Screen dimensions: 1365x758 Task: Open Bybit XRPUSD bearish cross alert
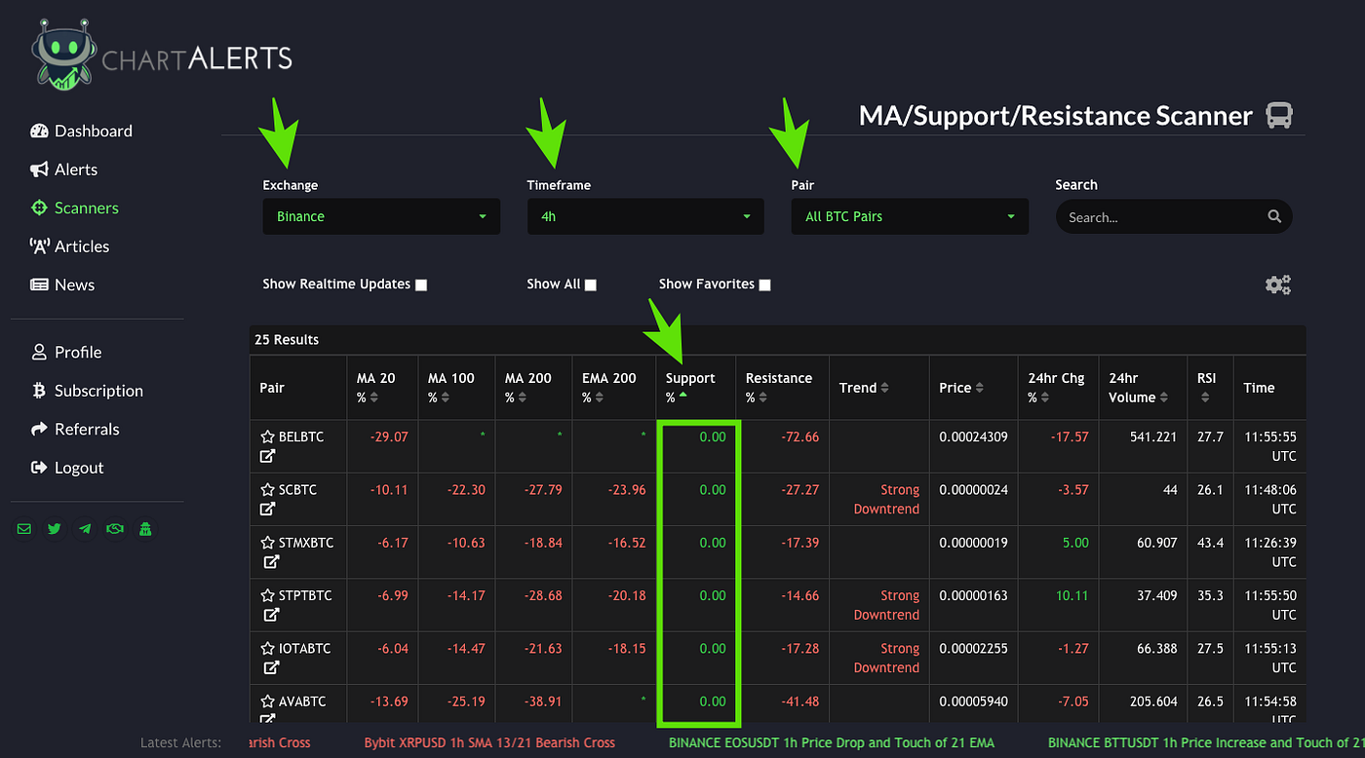click(x=489, y=742)
